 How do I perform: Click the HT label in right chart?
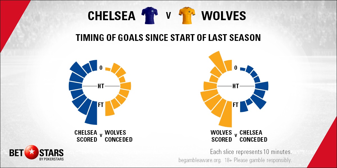pos(236,86)
